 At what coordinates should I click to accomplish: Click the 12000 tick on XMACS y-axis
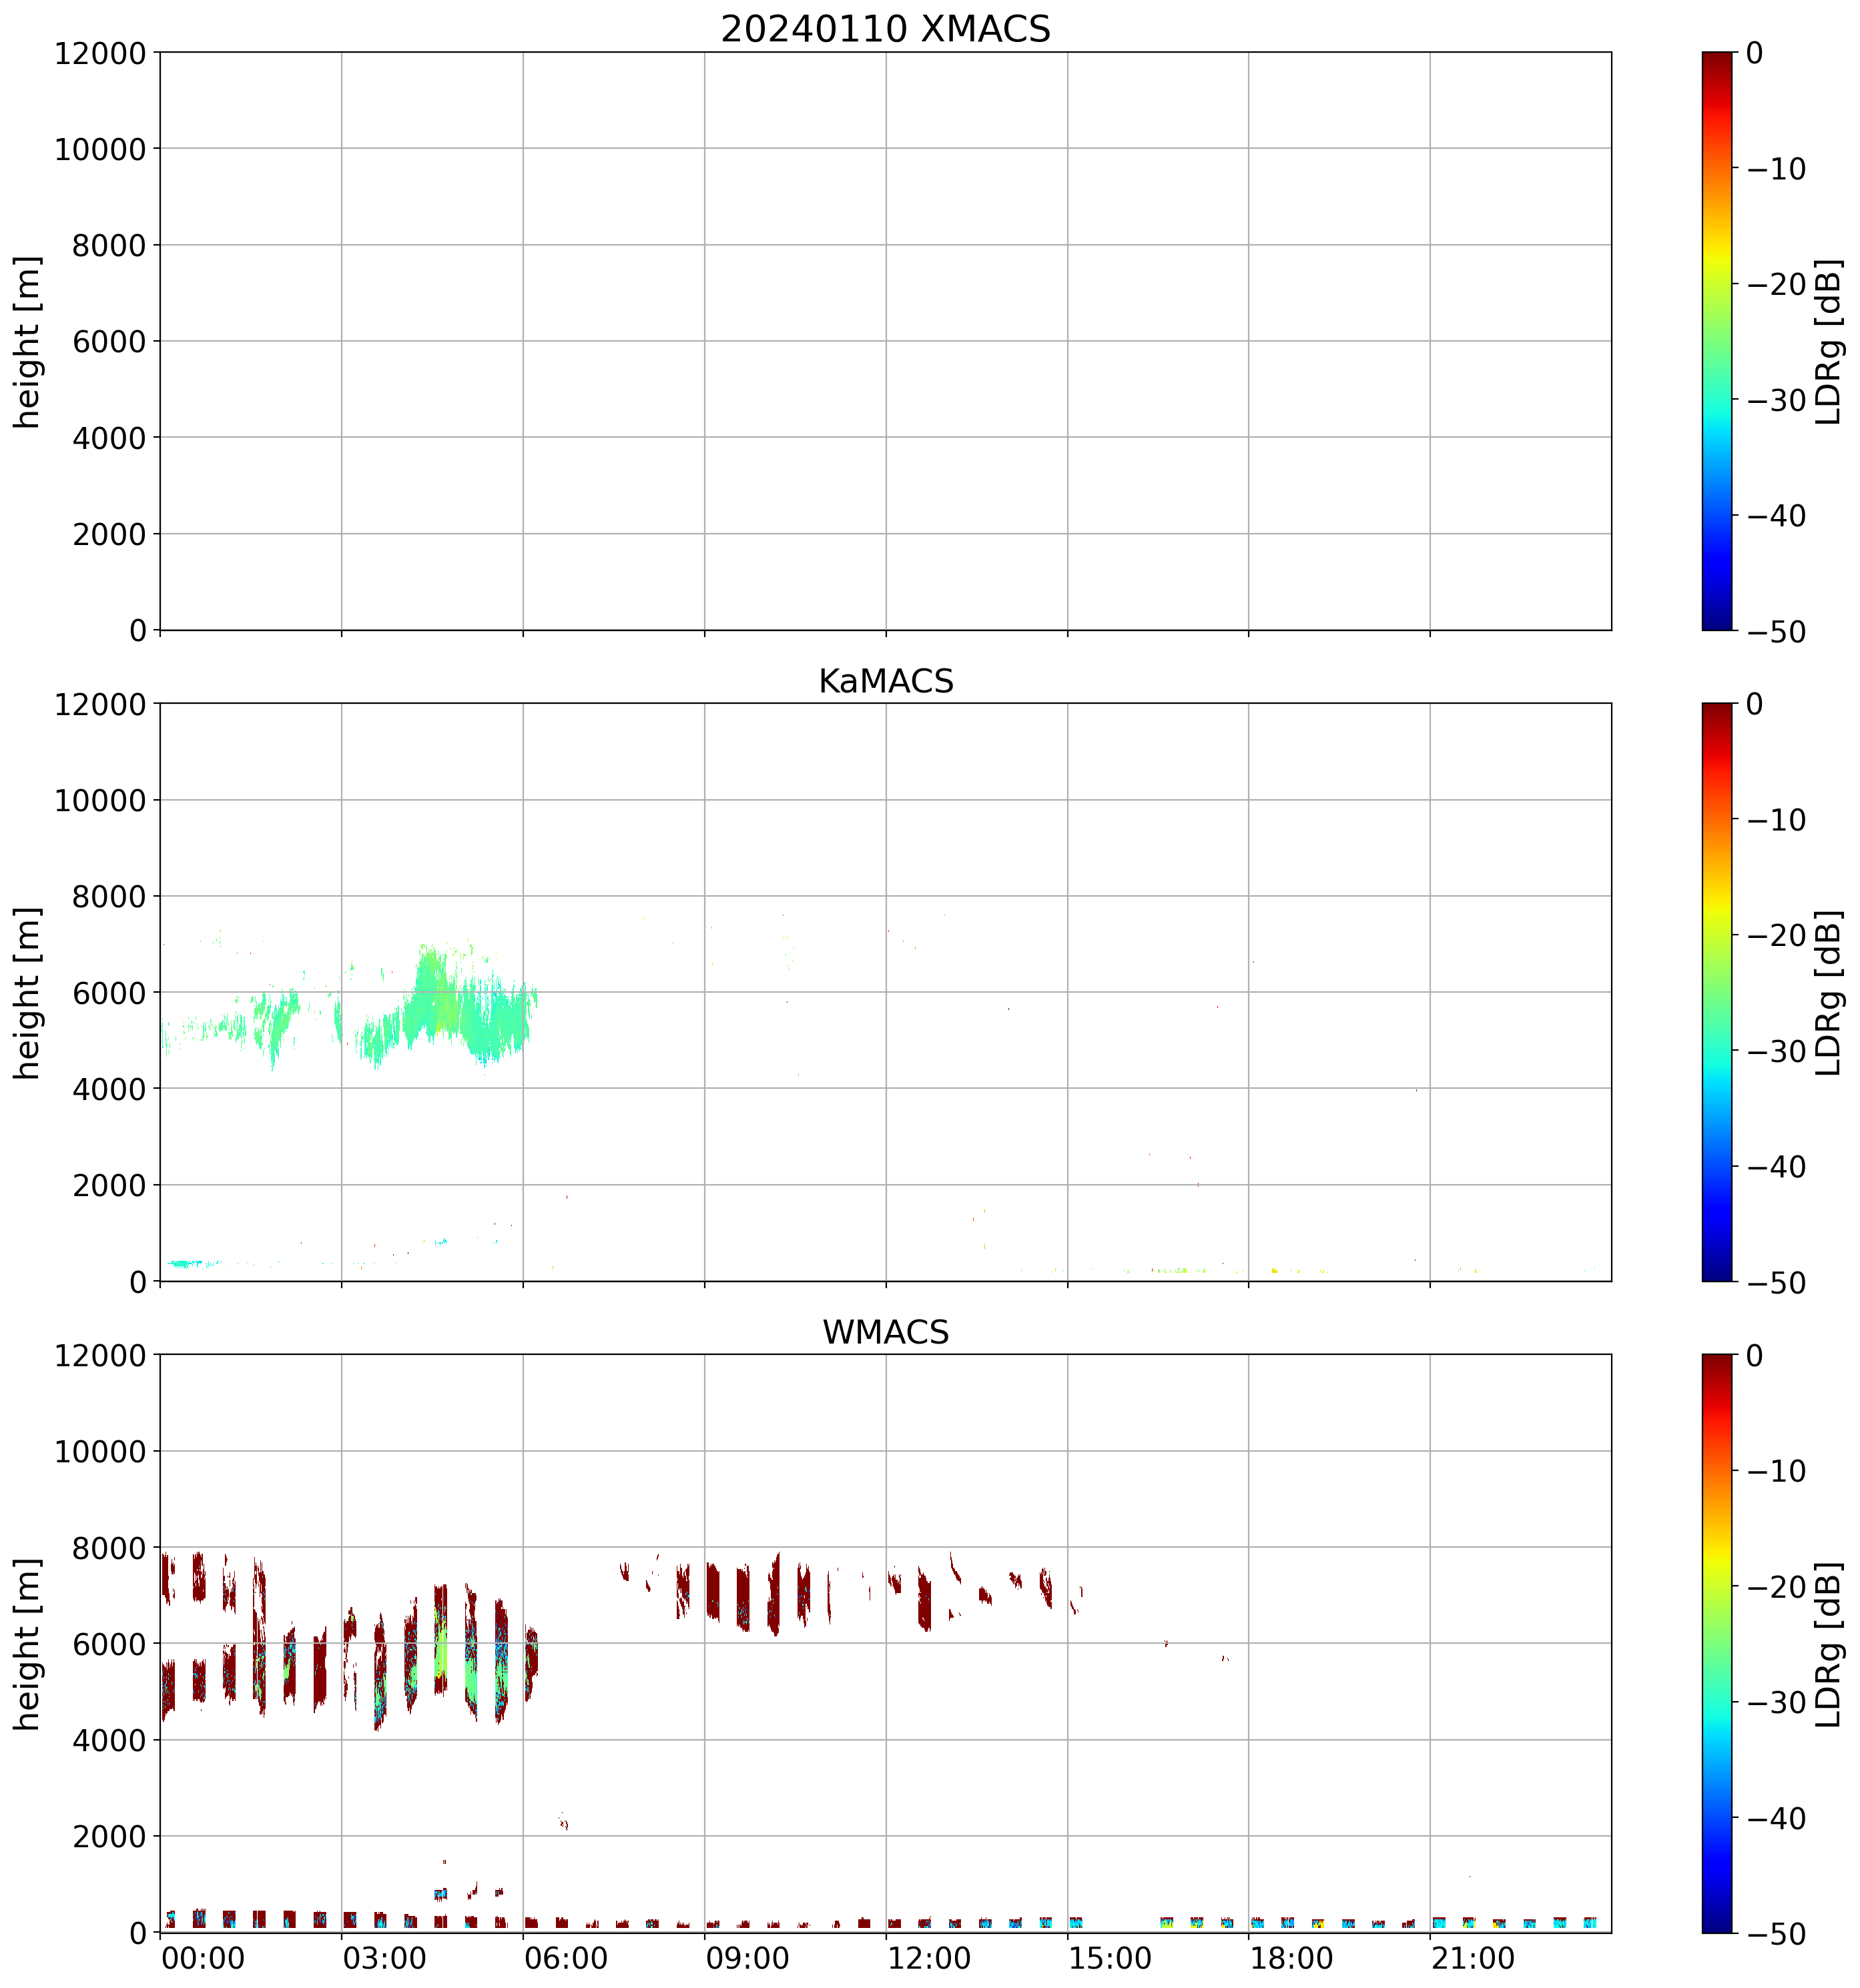(x=100, y=53)
